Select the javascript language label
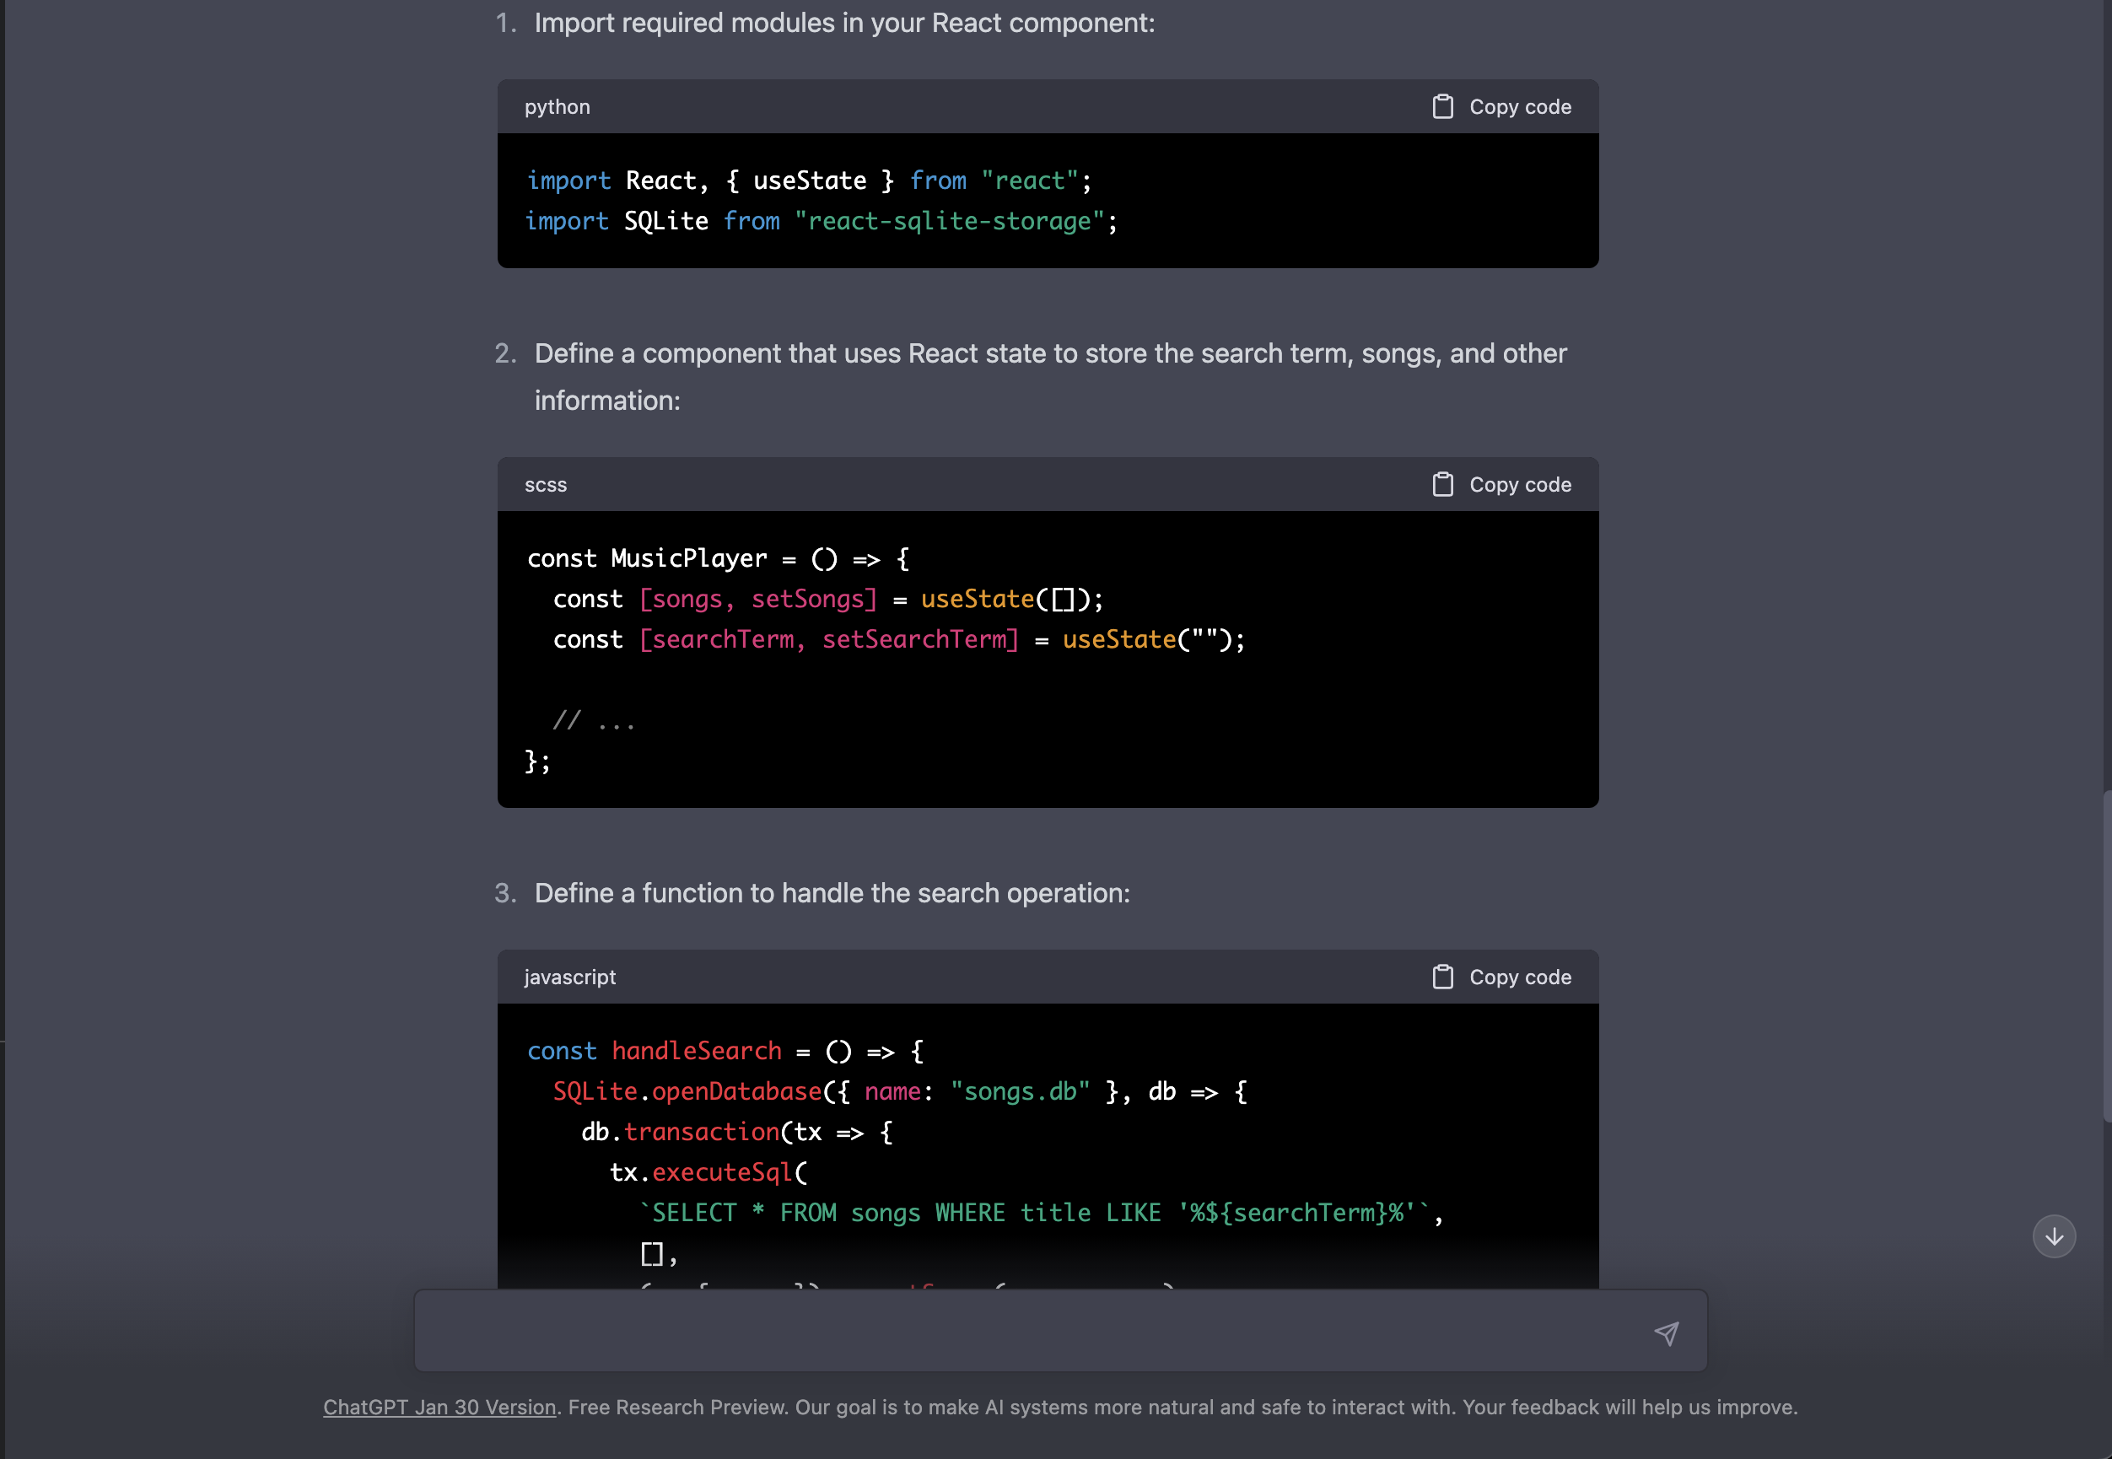The height and width of the screenshot is (1459, 2112). pos(569,977)
